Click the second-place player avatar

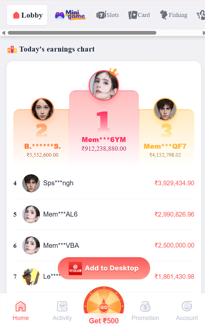pyautogui.click(x=42, y=109)
